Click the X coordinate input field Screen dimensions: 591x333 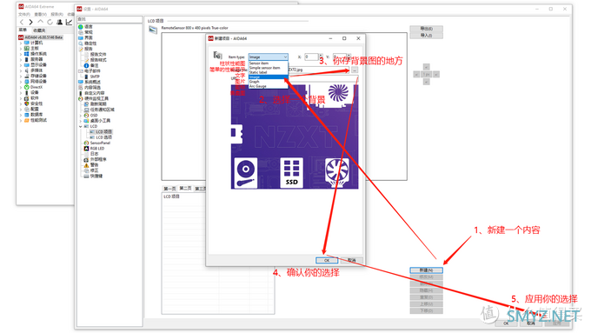tap(311, 57)
